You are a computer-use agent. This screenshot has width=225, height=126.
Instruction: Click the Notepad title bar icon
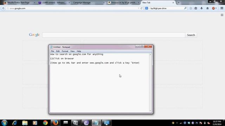(x=51, y=47)
